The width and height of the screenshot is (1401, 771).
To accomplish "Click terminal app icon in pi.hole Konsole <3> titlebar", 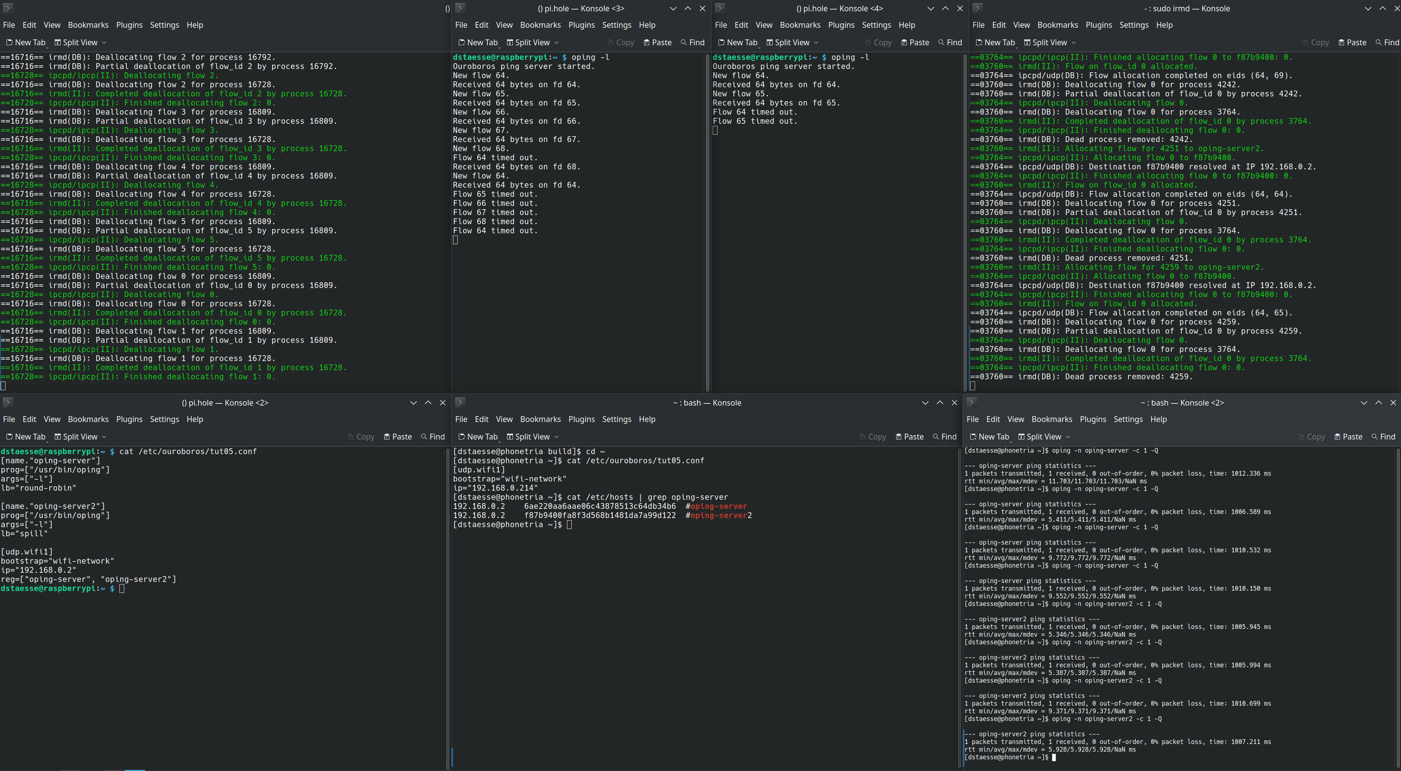I will [460, 8].
